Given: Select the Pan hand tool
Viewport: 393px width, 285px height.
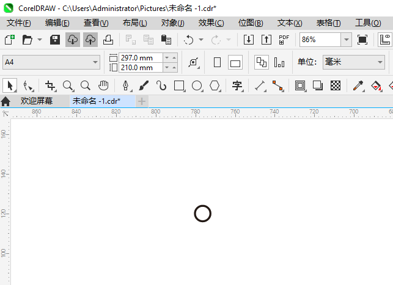Looking at the screenshot, I should click(103, 85).
